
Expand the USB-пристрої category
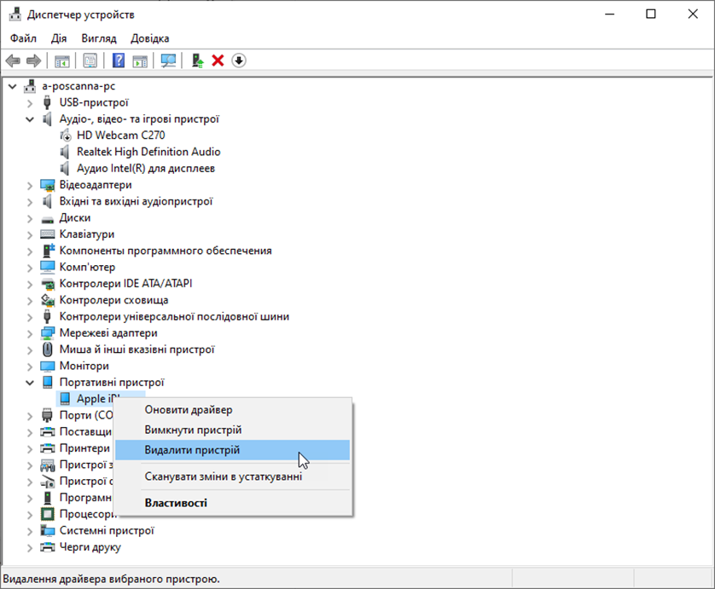click(x=30, y=103)
